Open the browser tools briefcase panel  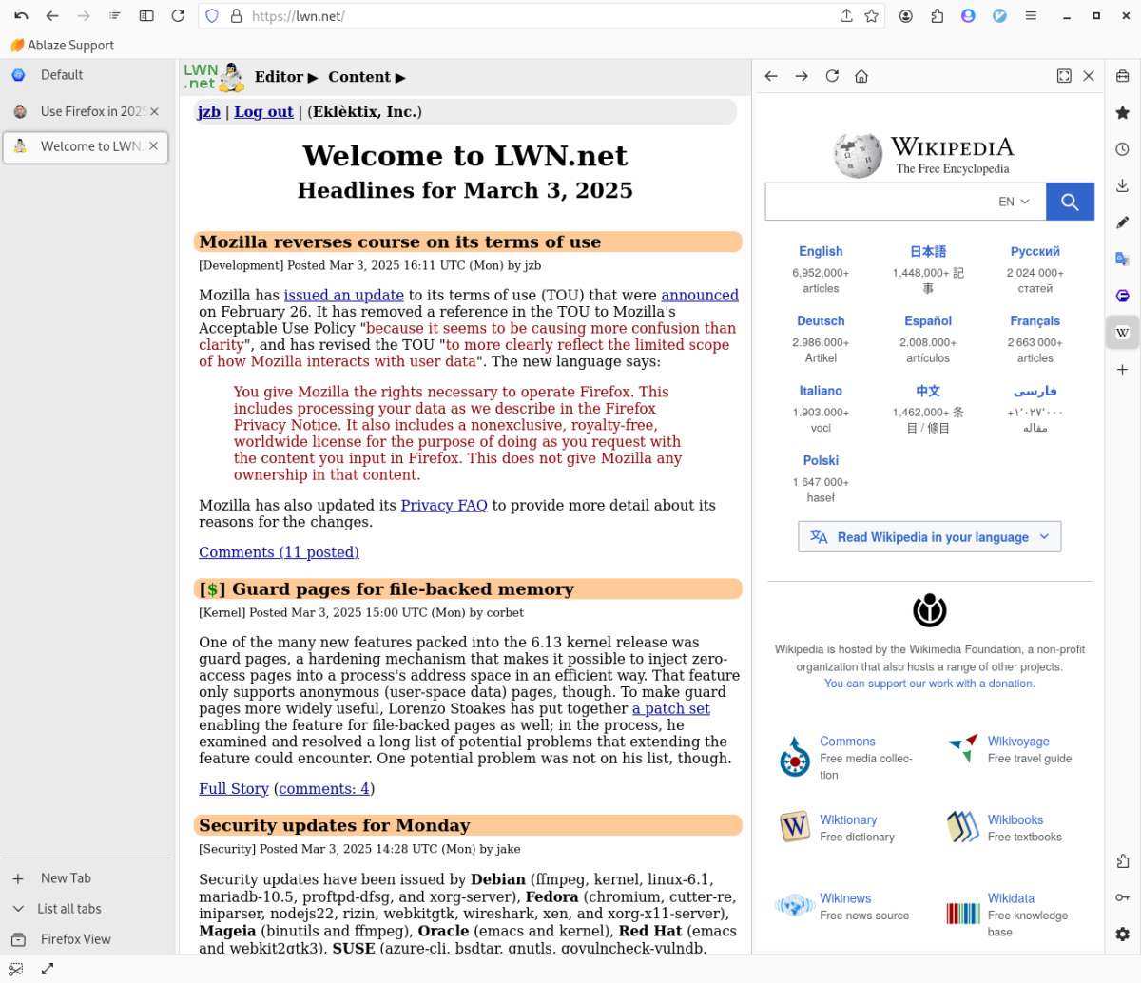[1122, 76]
